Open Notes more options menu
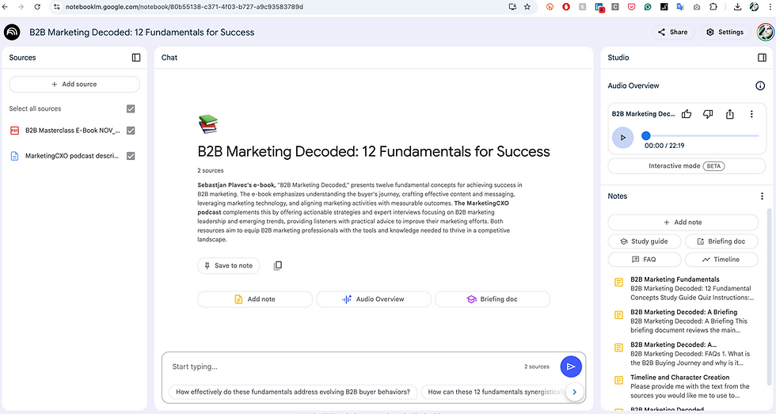The height and width of the screenshot is (414, 776). [x=762, y=196]
